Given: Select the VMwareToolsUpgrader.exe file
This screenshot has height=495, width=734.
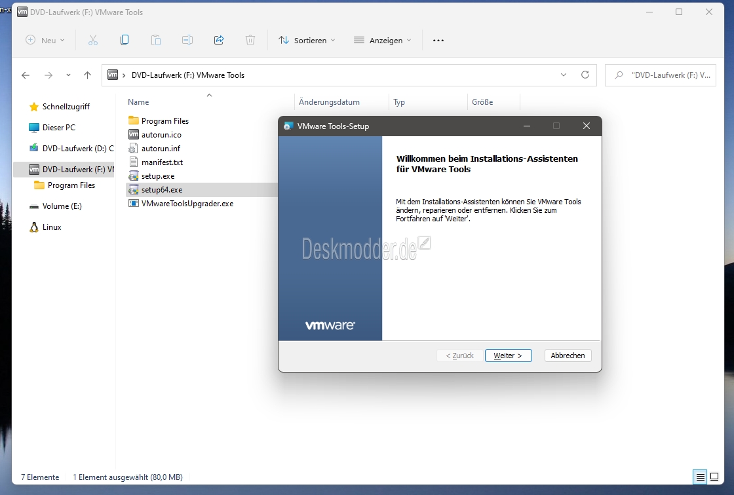Looking at the screenshot, I should click(187, 204).
